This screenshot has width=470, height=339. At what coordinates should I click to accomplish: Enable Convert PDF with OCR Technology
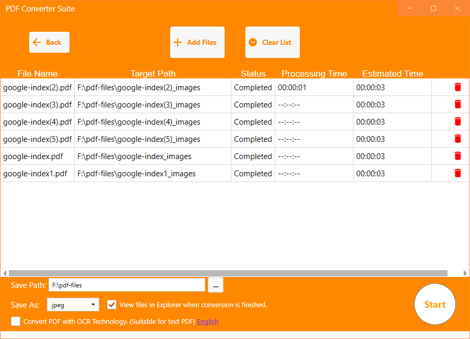(15, 321)
